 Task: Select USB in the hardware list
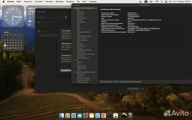pos(78,34)
